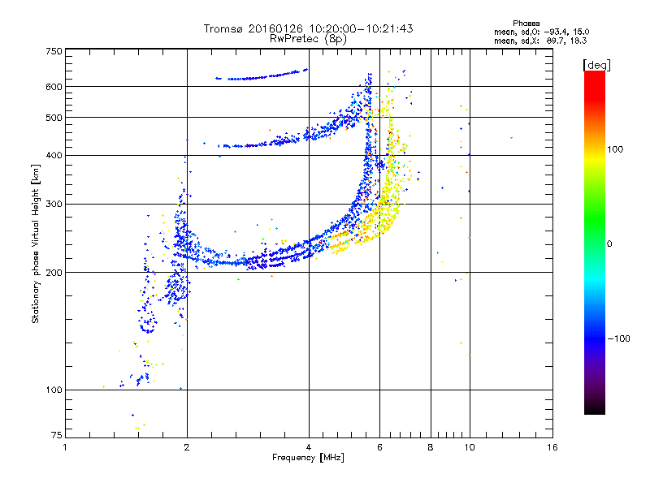Click the black bottom of the color bar
The width and height of the screenshot is (650, 487).
point(595,408)
